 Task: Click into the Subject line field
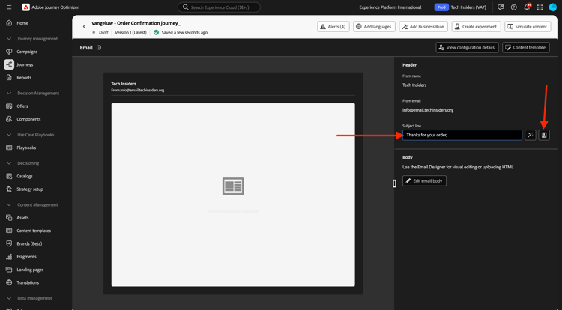coord(462,135)
